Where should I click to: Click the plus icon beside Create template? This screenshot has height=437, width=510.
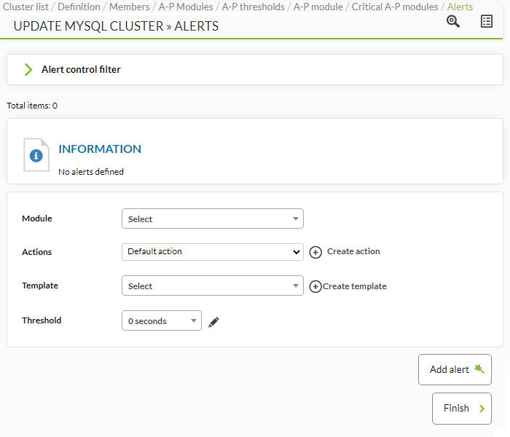click(315, 286)
